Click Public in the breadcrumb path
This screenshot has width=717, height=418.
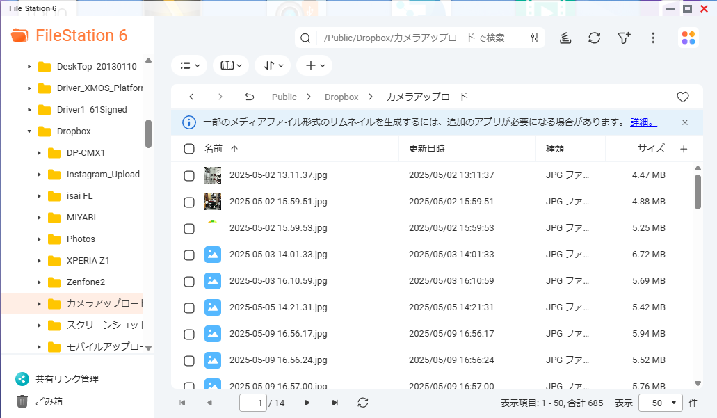pos(284,97)
